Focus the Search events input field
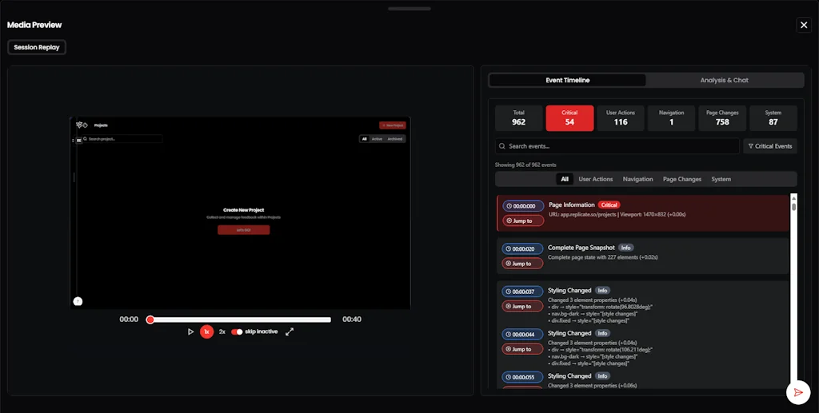The width and height of the screenshot is (819, 413). (617, 146)
